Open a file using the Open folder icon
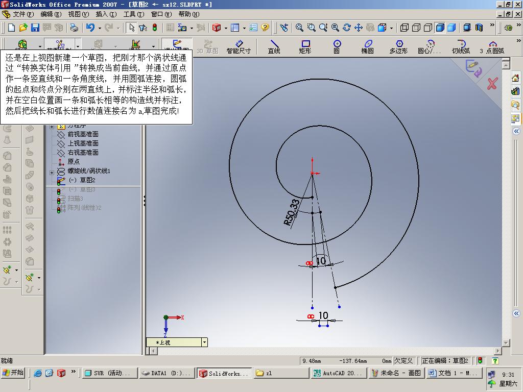Screen dimensions: 523x392 [x=23, y=28]
